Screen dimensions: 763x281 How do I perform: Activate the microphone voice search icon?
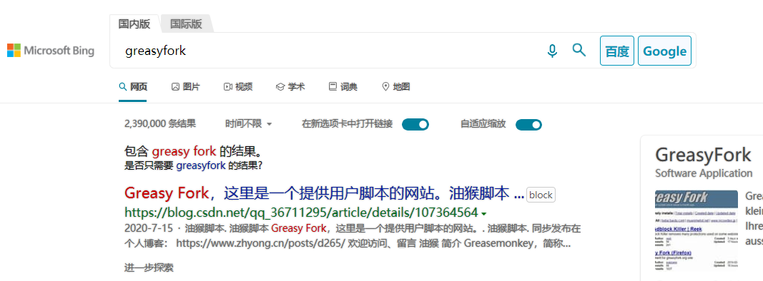(552, 51)
